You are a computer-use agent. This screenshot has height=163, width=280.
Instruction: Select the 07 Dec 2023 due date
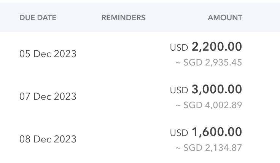[48, 97]
